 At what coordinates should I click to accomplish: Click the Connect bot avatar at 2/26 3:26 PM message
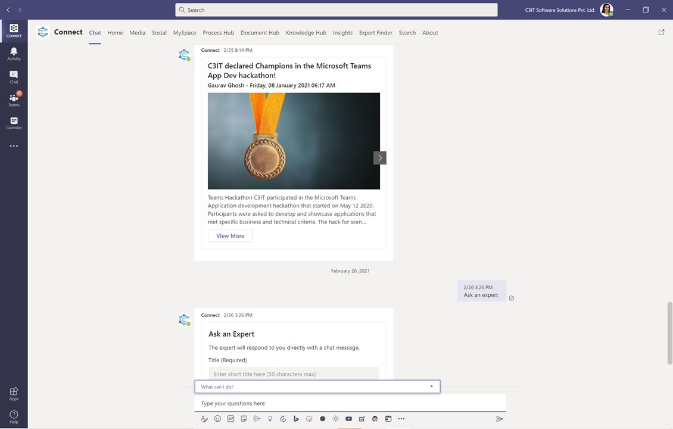(x=184, y=320)
